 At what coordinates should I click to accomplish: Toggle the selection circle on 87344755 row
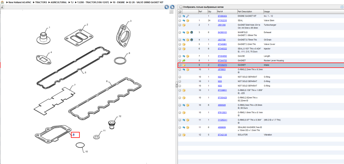pyautogui.click(x=180, y=61)
